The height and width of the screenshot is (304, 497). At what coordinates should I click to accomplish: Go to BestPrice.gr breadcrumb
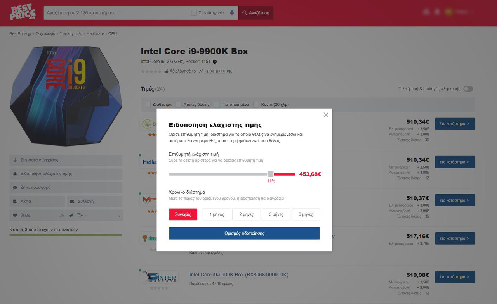21,34
